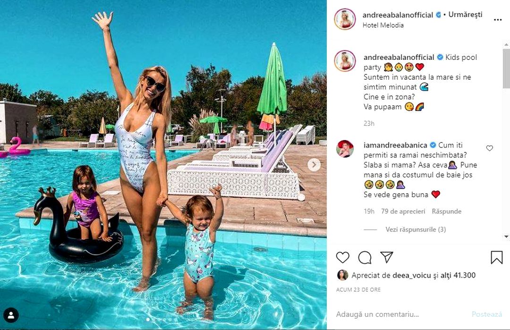Click the Postează button
This screenshot has width=510, height=330.
point(487,314)
